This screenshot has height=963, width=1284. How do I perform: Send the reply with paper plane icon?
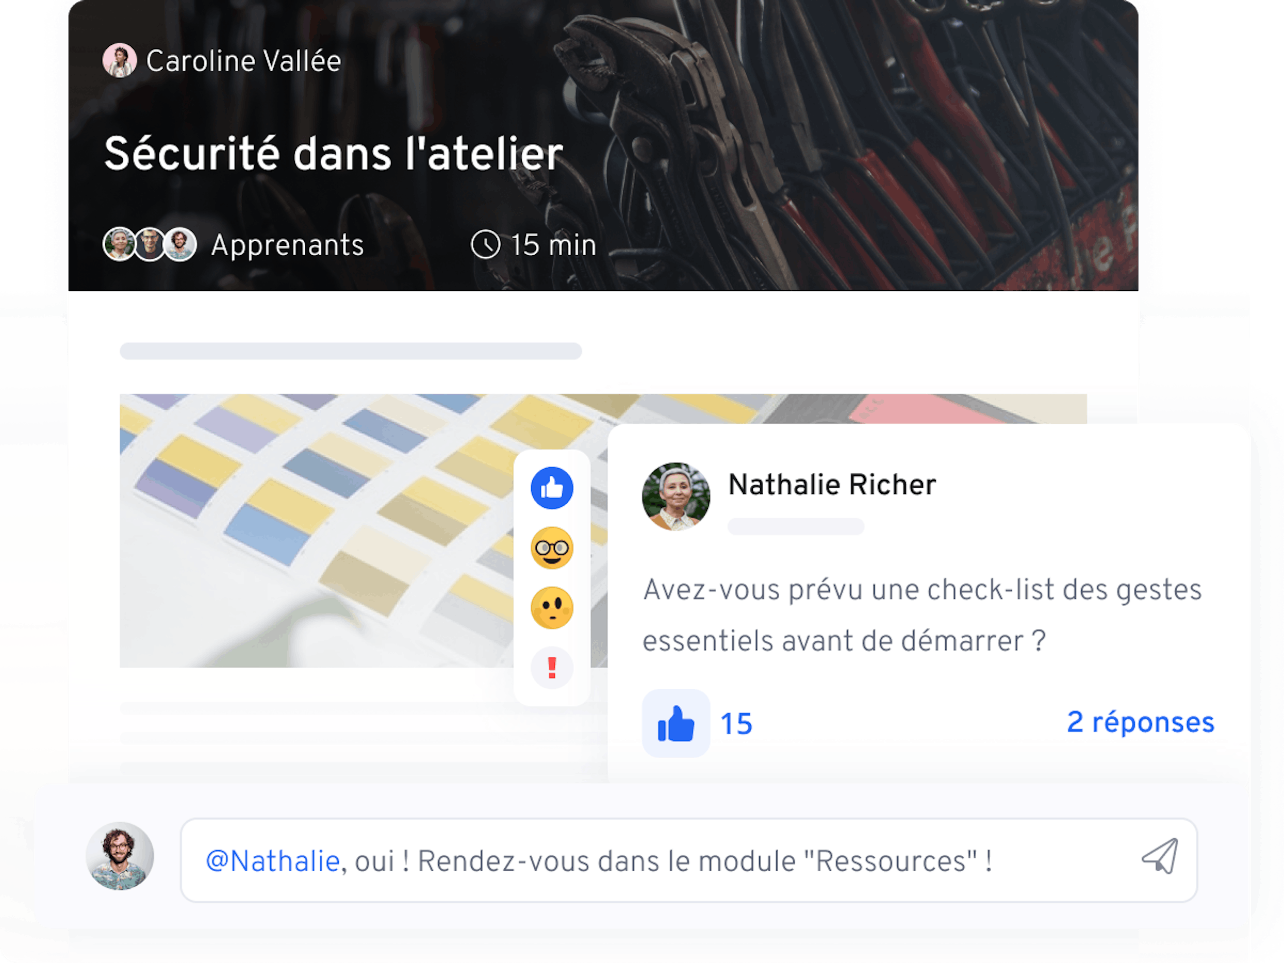point(1160,856)
